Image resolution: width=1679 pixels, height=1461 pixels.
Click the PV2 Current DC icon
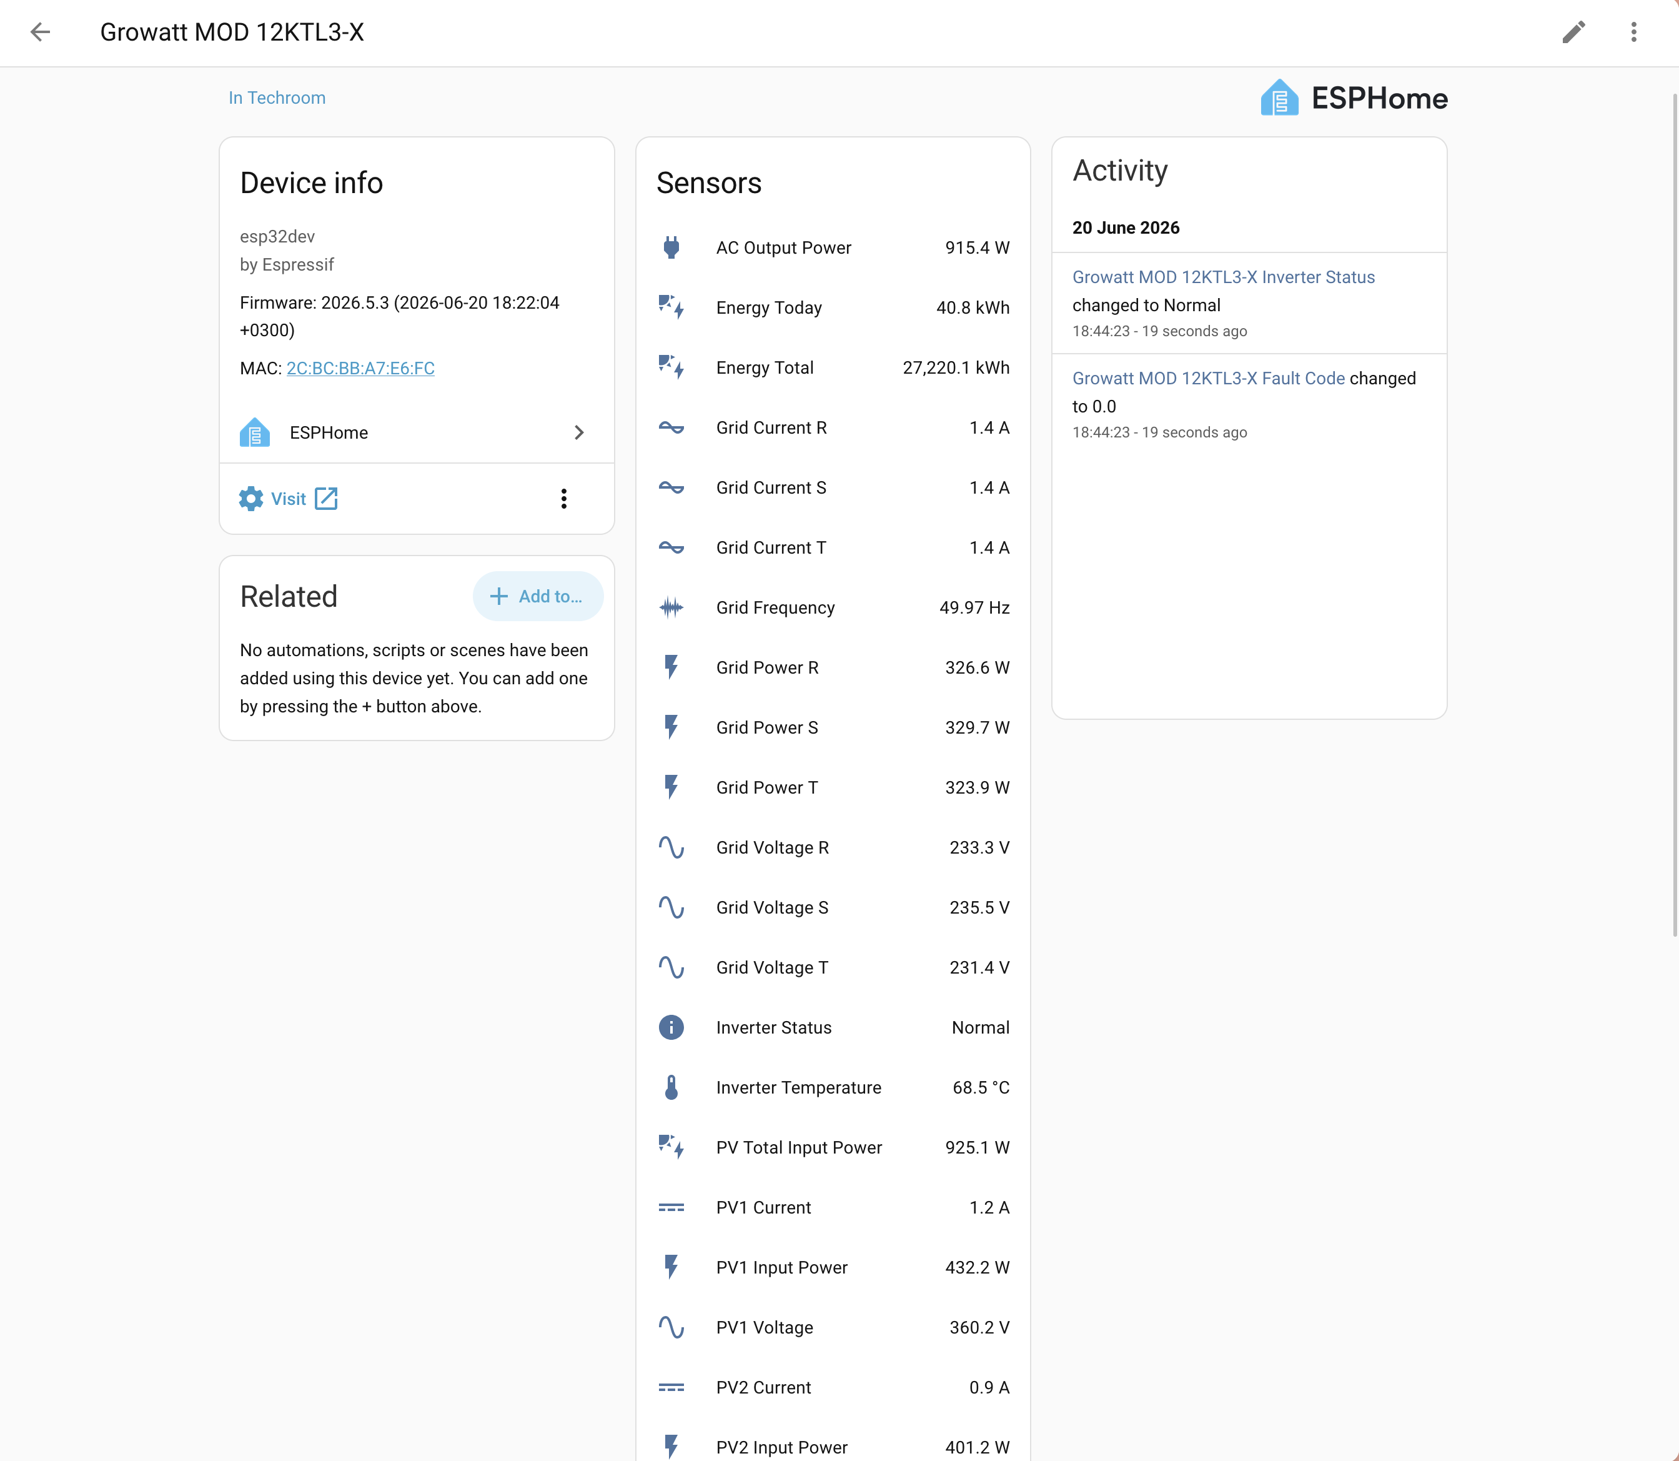click(671, 1388)
